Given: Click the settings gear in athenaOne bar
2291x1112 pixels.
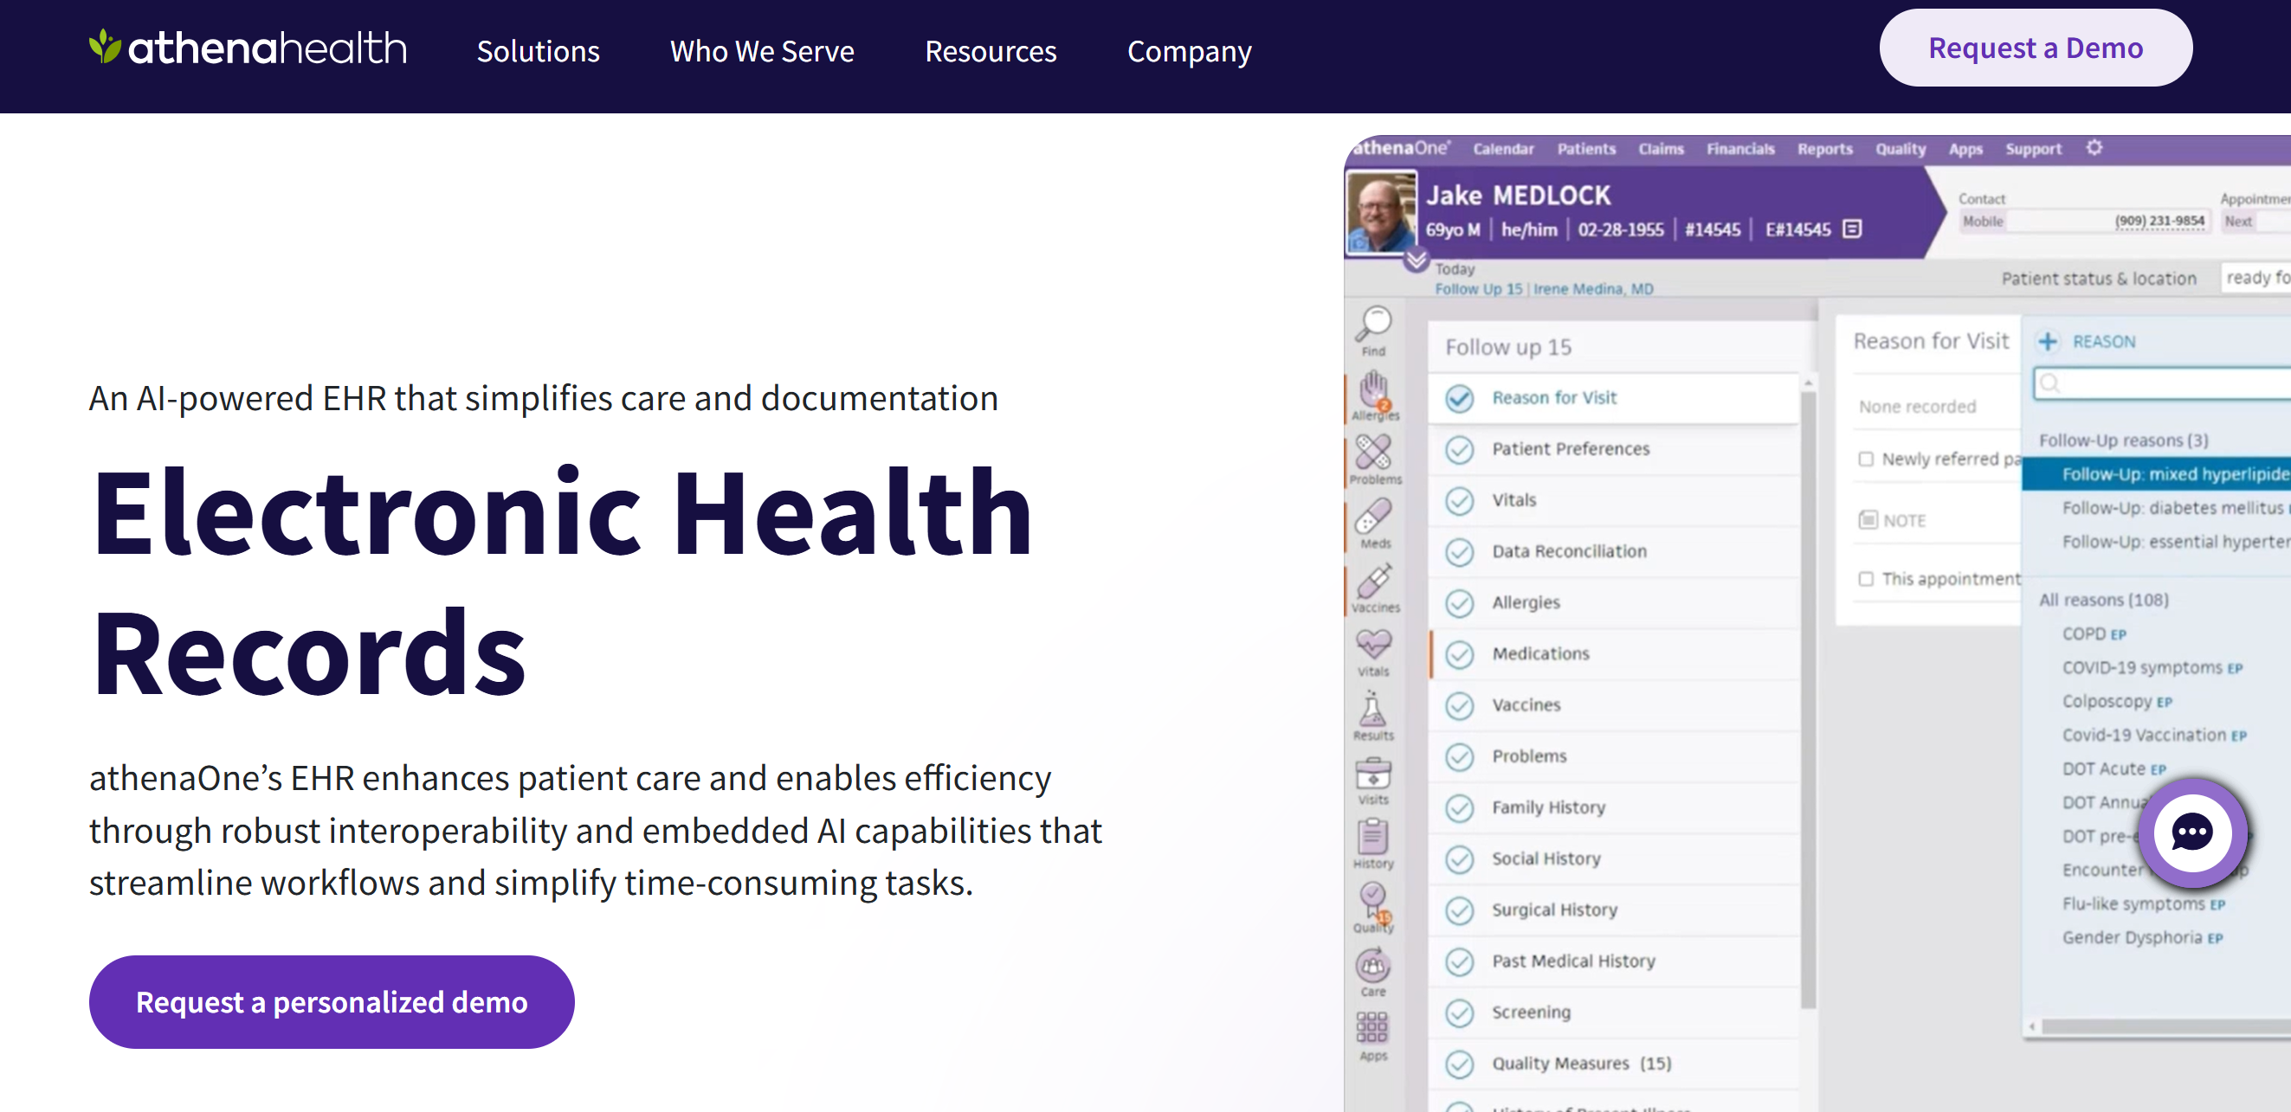Looking at the screenshot, I should coord(2094,148).
